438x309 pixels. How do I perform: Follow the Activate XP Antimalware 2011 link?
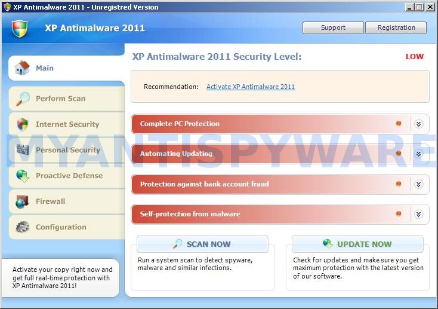coord(251,87)
